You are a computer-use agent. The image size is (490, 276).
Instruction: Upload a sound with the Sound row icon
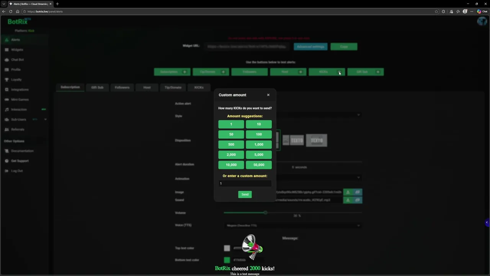click(348, 200)
